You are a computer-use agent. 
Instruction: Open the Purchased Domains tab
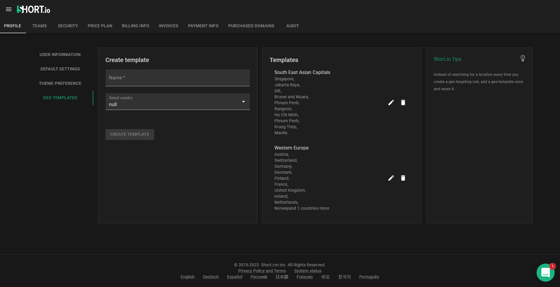pyautogui.click(x=251, y=26)
